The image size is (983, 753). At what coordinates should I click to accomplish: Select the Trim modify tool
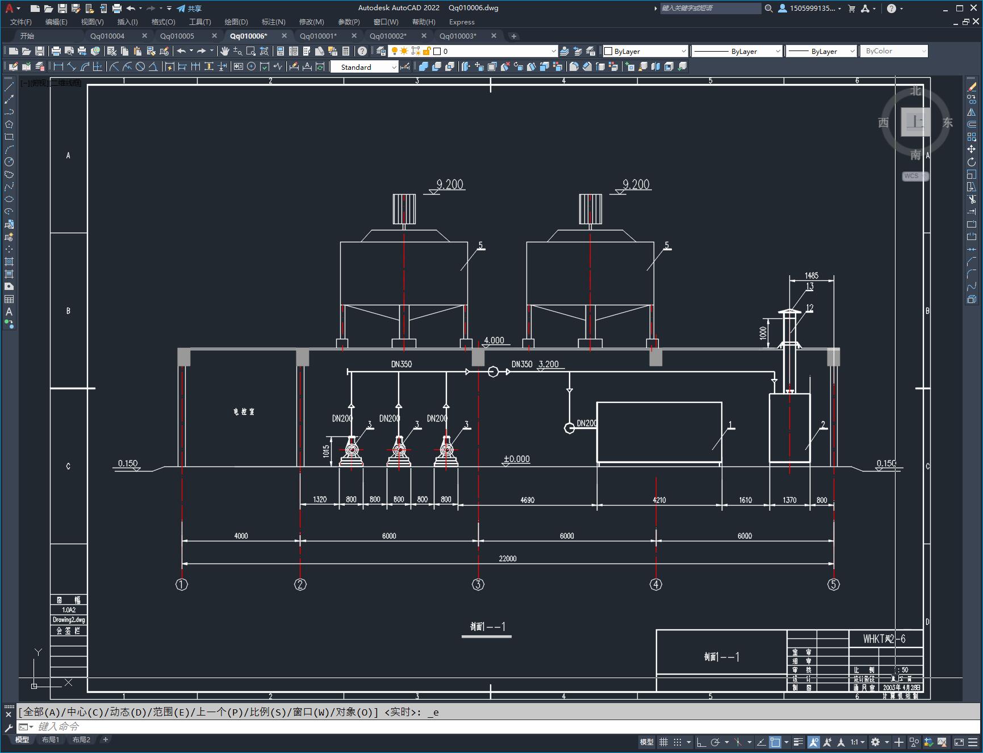point(972,199)
